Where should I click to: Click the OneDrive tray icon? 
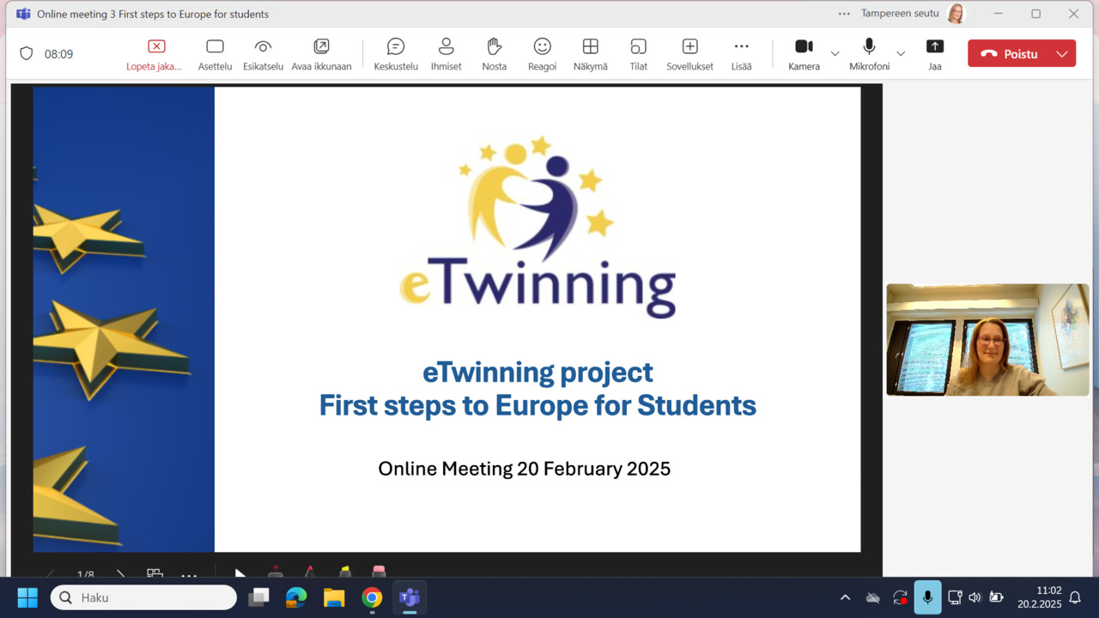[x=873, y=597]
